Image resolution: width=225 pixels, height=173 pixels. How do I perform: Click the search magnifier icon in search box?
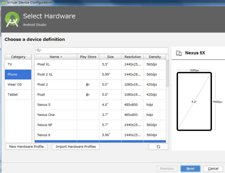coord(39,50)
